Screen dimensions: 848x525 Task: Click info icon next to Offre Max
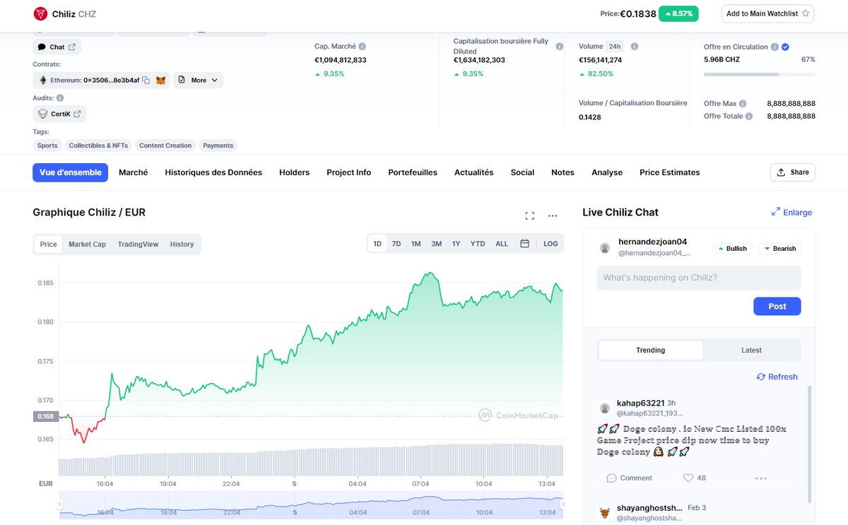pyautogui.click(x=743, y=103)
